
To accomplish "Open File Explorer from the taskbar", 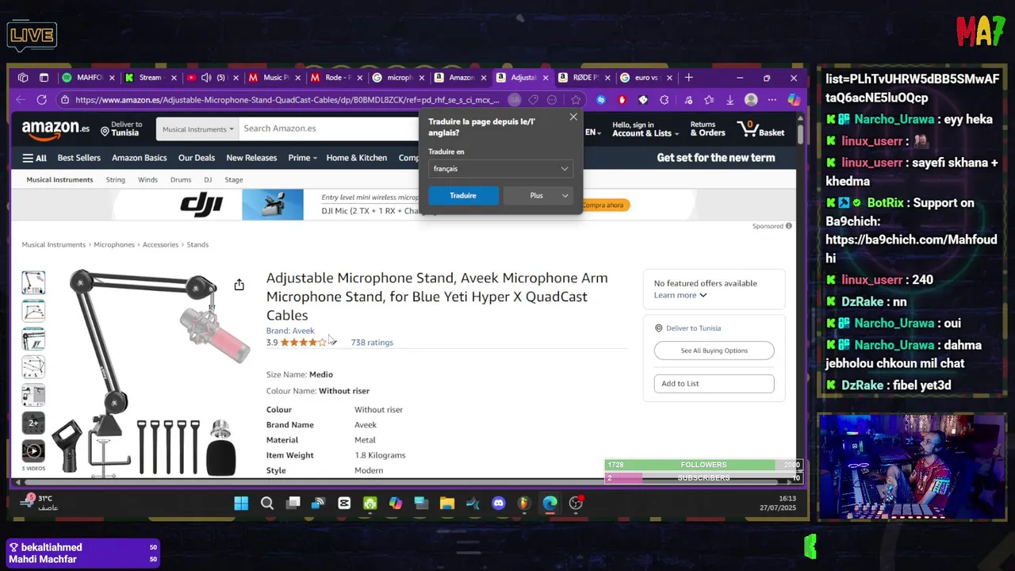I will click(x=447, y=503).
